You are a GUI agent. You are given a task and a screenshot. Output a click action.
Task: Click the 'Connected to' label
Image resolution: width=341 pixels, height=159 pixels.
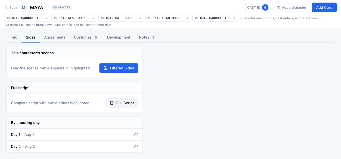[15, 25]
